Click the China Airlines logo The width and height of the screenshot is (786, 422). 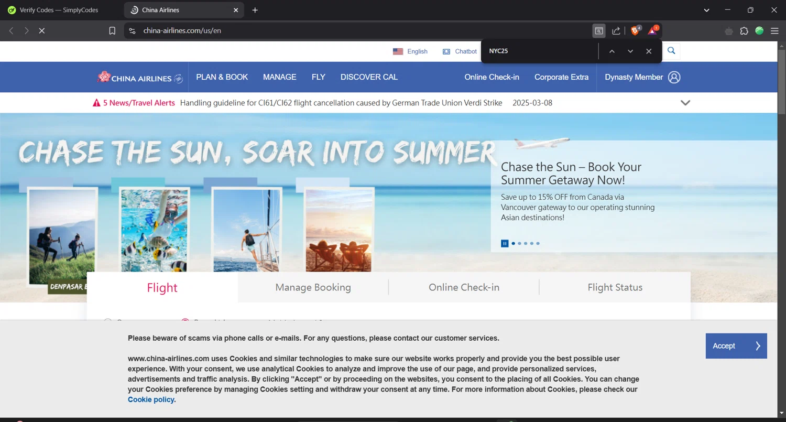tap(140, 78)
